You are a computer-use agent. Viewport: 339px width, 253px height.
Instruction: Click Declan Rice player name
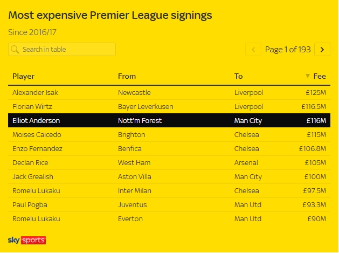click(x=30, y=163)
